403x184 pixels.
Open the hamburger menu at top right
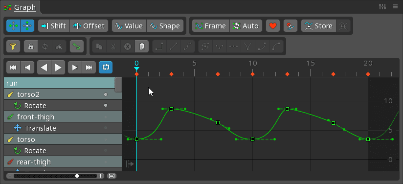(395, 7)
